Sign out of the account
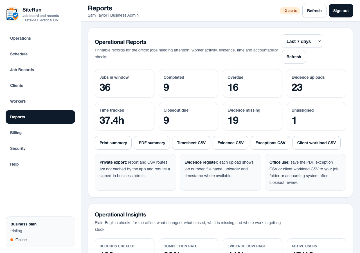Screen dimensions: 360x253 click(341, 11)
